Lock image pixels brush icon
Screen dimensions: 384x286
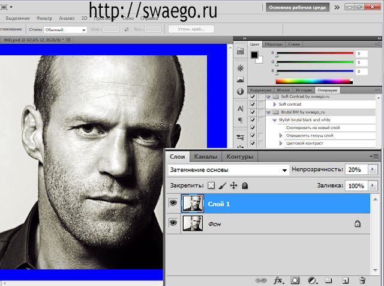pyautogui.click(x=222, y=186)
